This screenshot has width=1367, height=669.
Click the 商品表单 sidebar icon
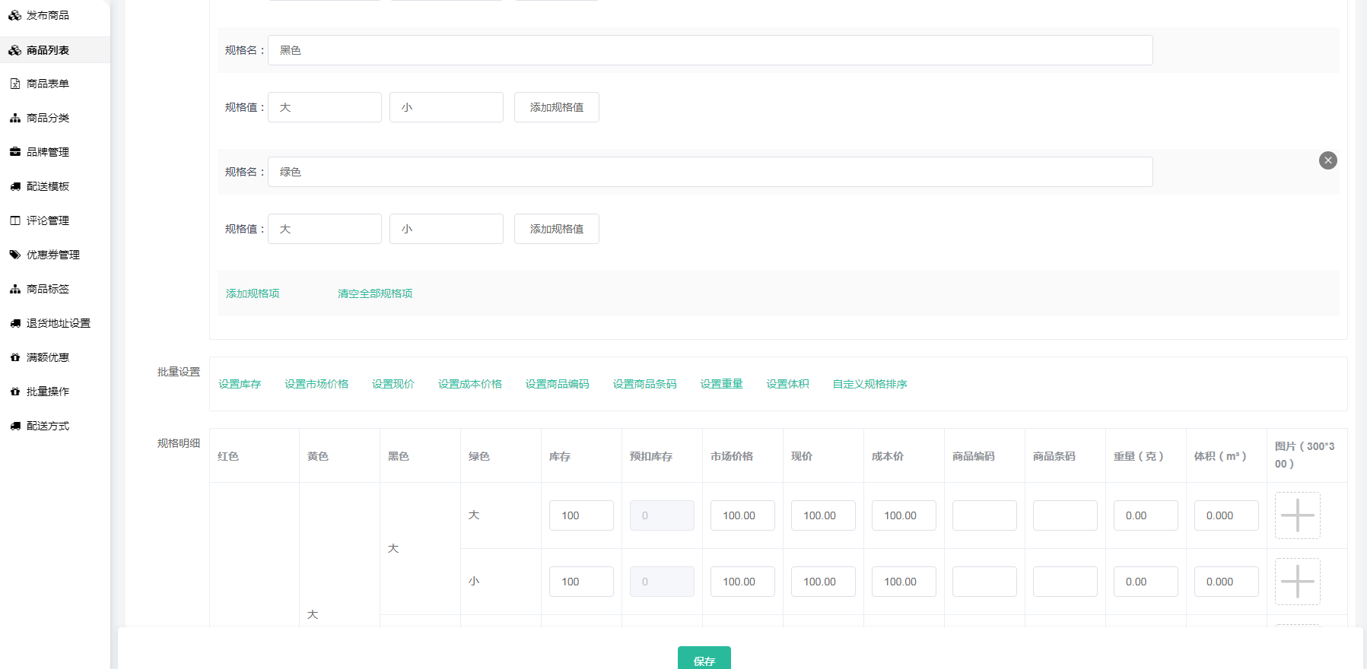(x=14, y=84)
